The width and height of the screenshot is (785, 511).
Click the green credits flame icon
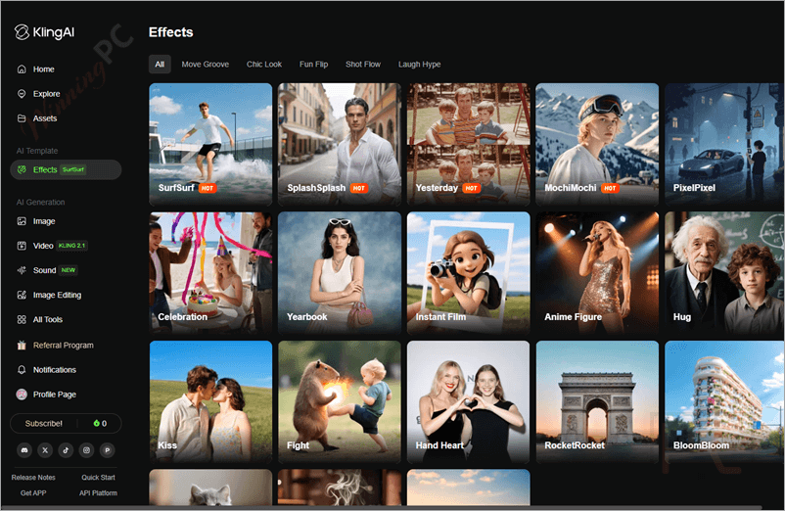96,424
